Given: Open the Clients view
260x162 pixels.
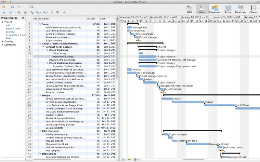Looking at the screenshot, I should pos(253,9).
